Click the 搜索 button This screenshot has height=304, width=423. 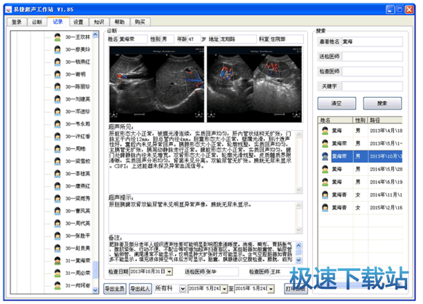tap(382, 103)
